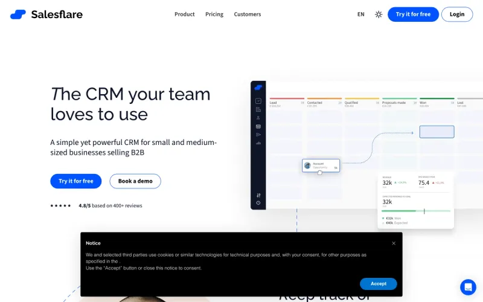Viewport: 483px width, 302px height.
Task: Click the Contacted column header
Action: pyautogui.click(x=324, y=103)
